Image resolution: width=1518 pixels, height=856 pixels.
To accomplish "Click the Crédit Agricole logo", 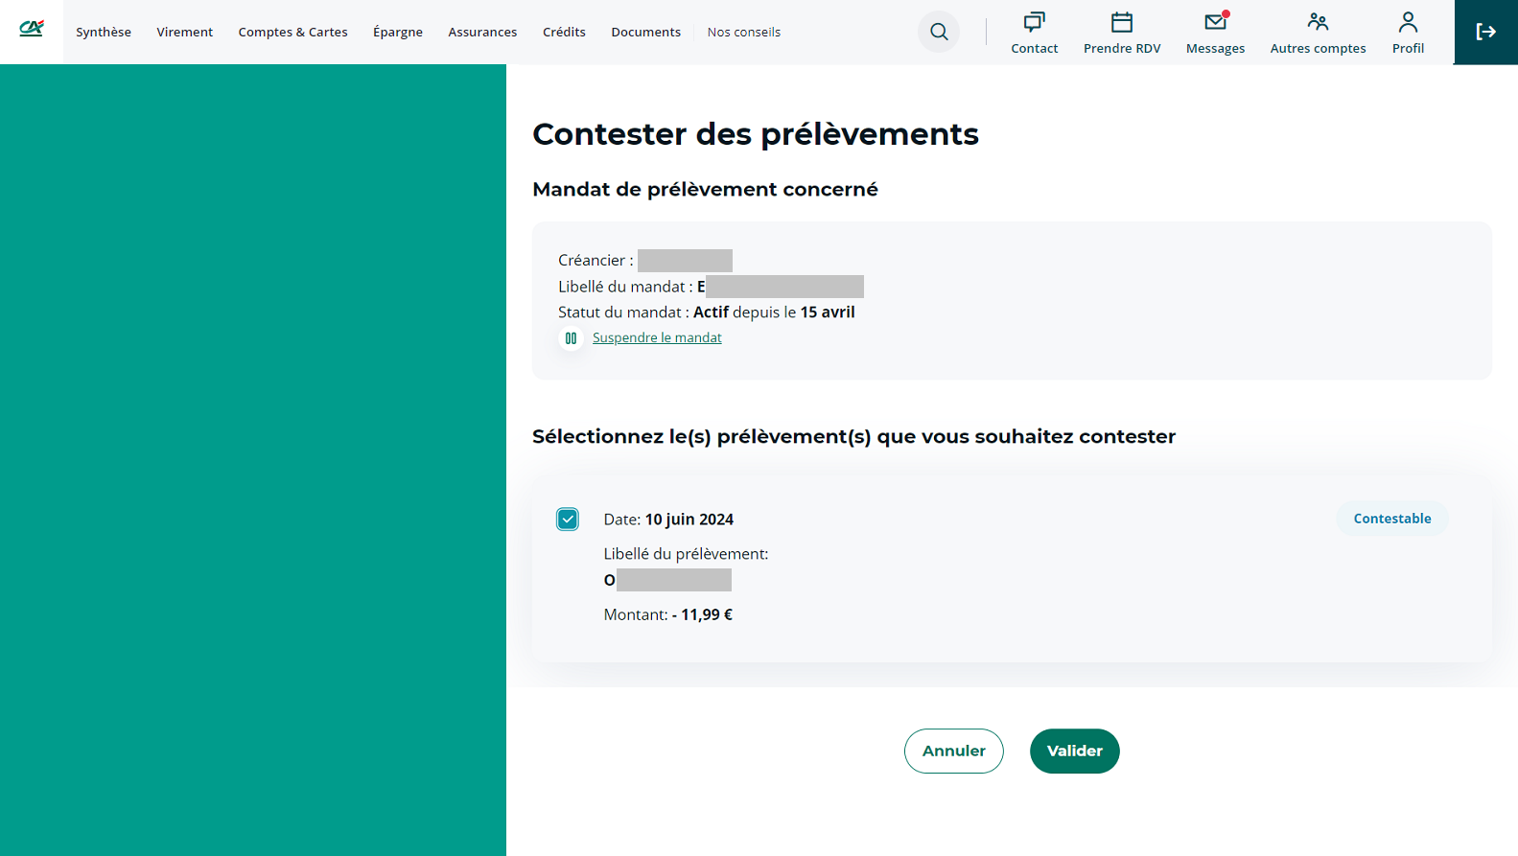I will [32, 29].
